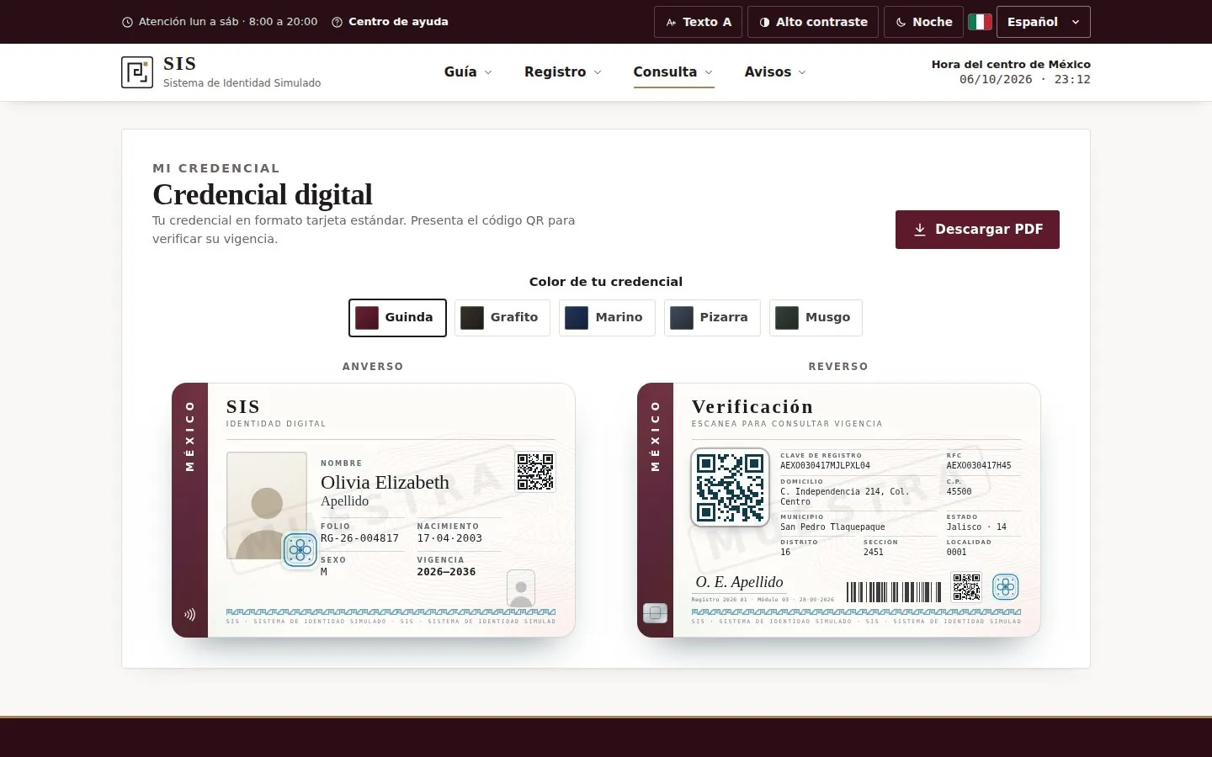The image size is (1212, 757).
Task: Click the Musgo green color swatch square
Action: (786, 318)
